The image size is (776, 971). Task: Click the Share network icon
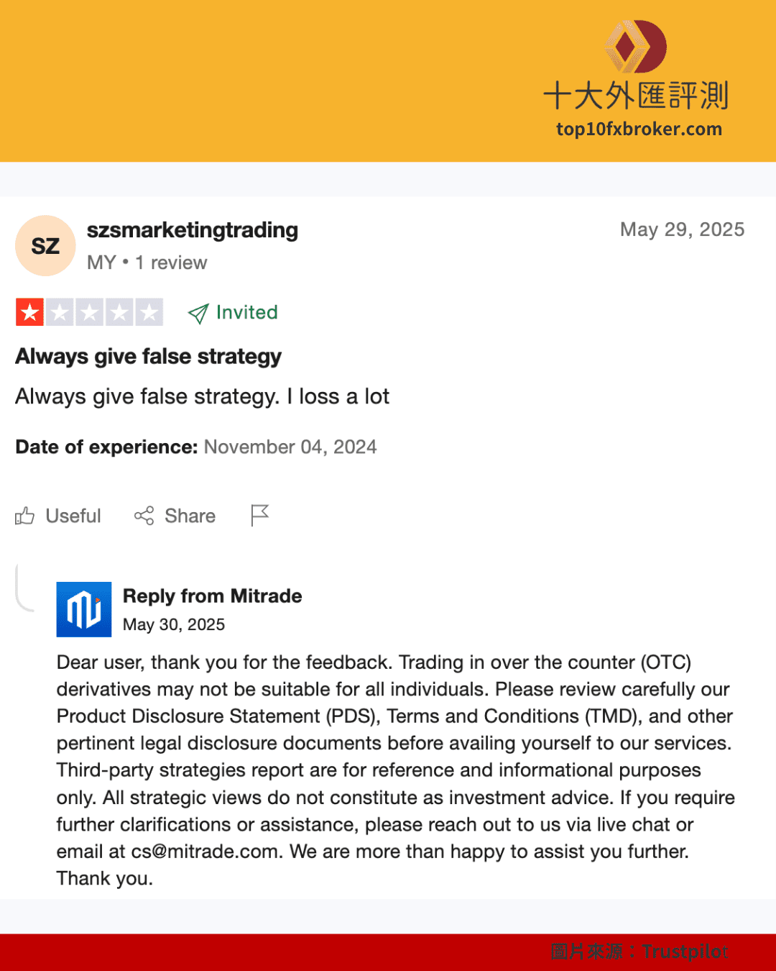click(144, 516)
